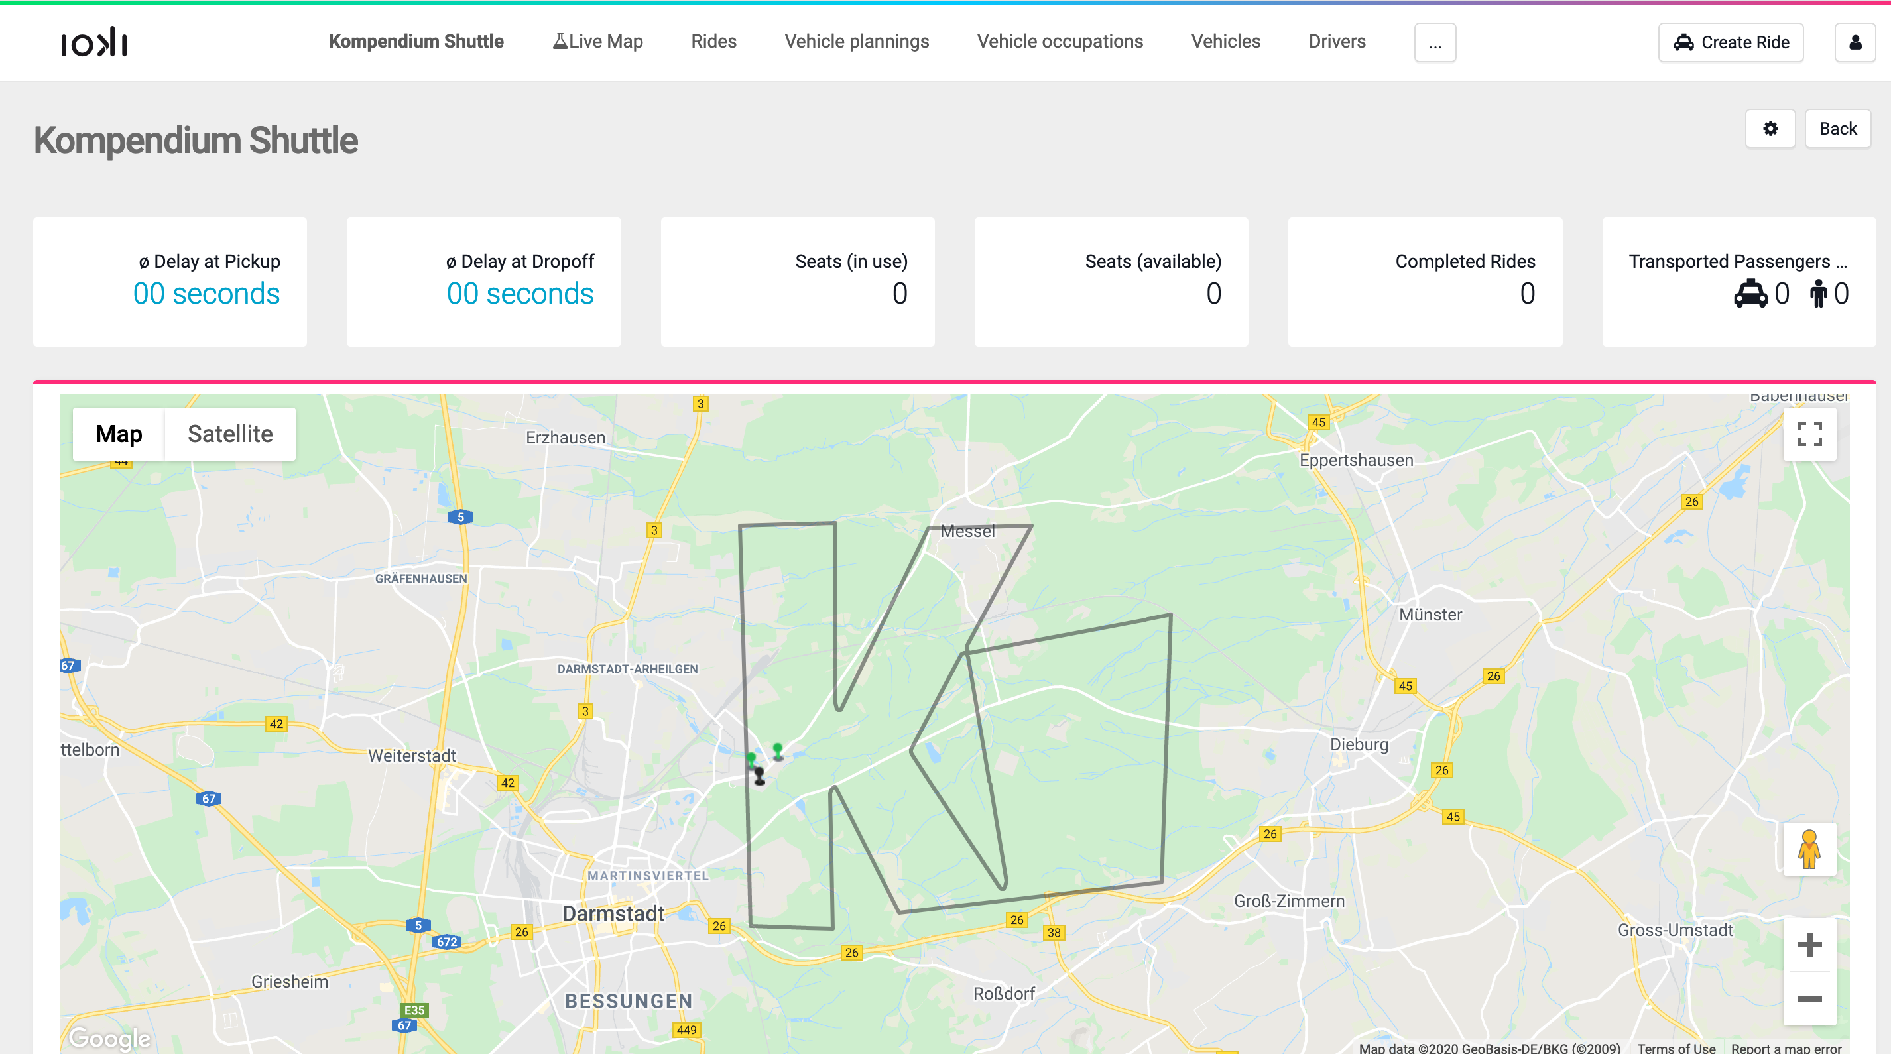This screenshot has width=1891, height=1054.
Task: Open Live Map tab
Action: (x=597, y=42)
